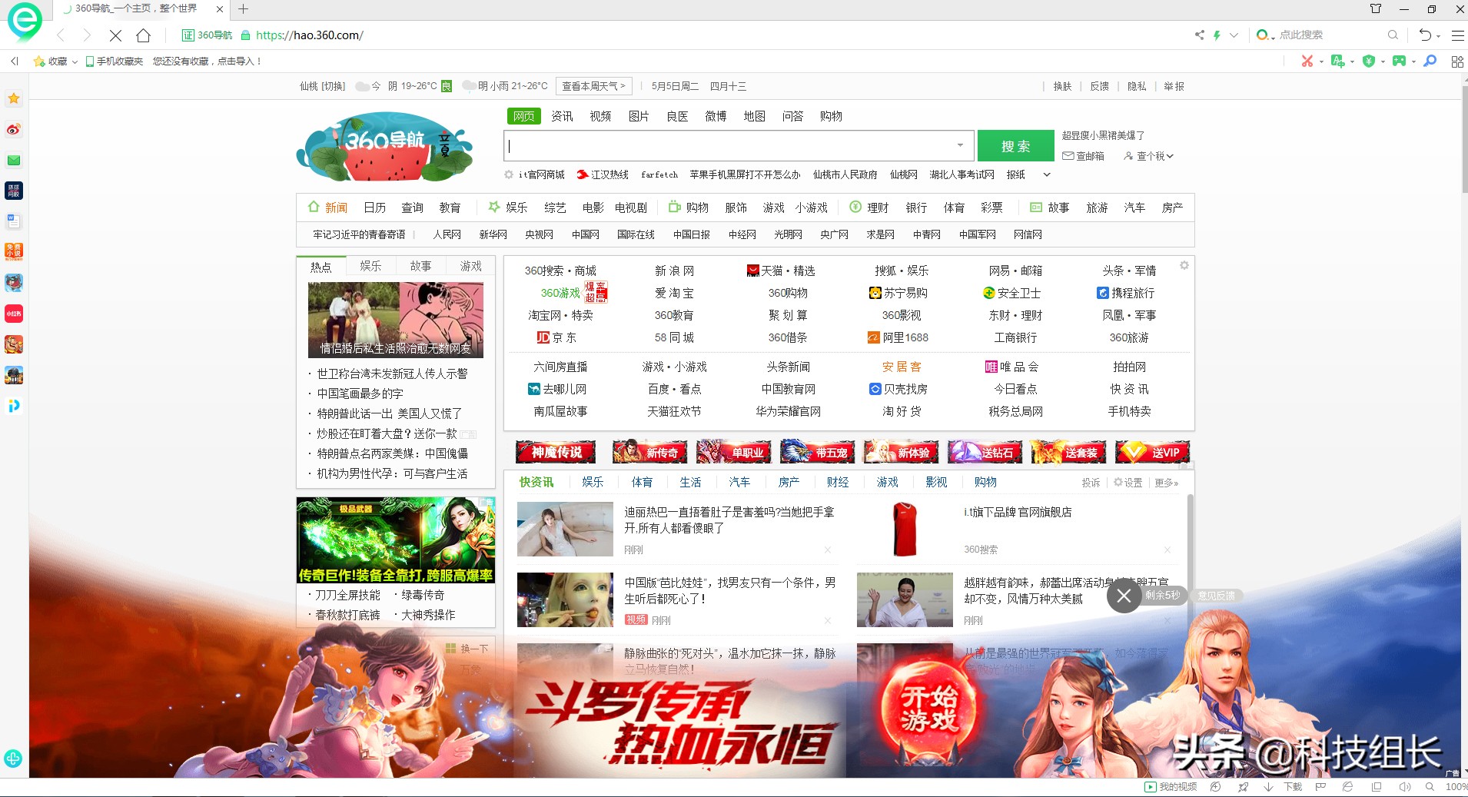Image resolution: width=1468 pixels, height=797 pixels.
Task: Toggle the flag feedback icon in status bar
Action: click(x=1320, y=786)
